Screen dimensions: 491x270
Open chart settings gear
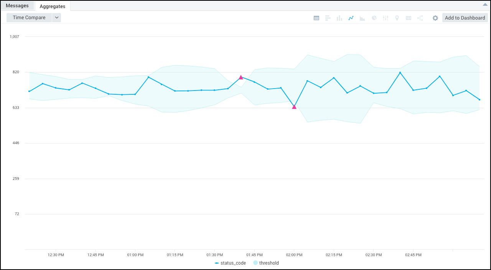point(435,18)
